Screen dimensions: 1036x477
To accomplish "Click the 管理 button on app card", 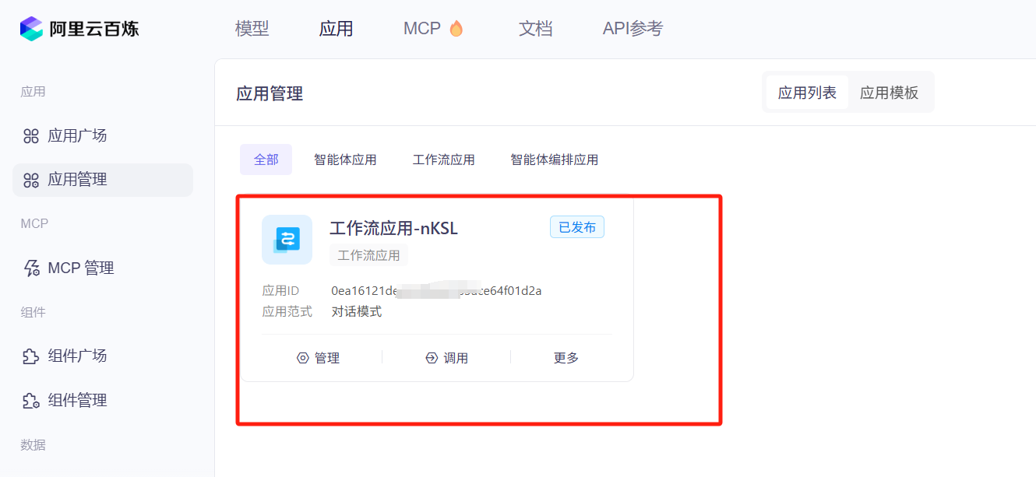I will tap(318, 358).
